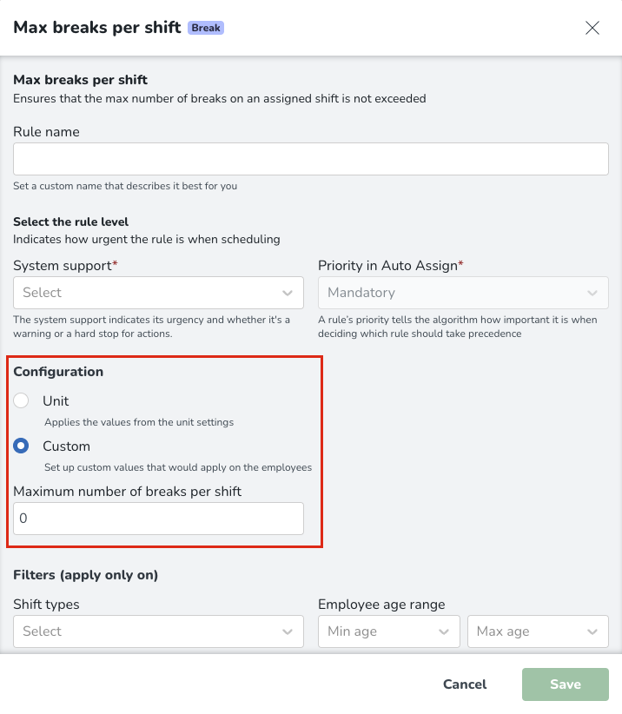Click the Maximum number of breaks field
622x714 pixels.
pos(158,519)
